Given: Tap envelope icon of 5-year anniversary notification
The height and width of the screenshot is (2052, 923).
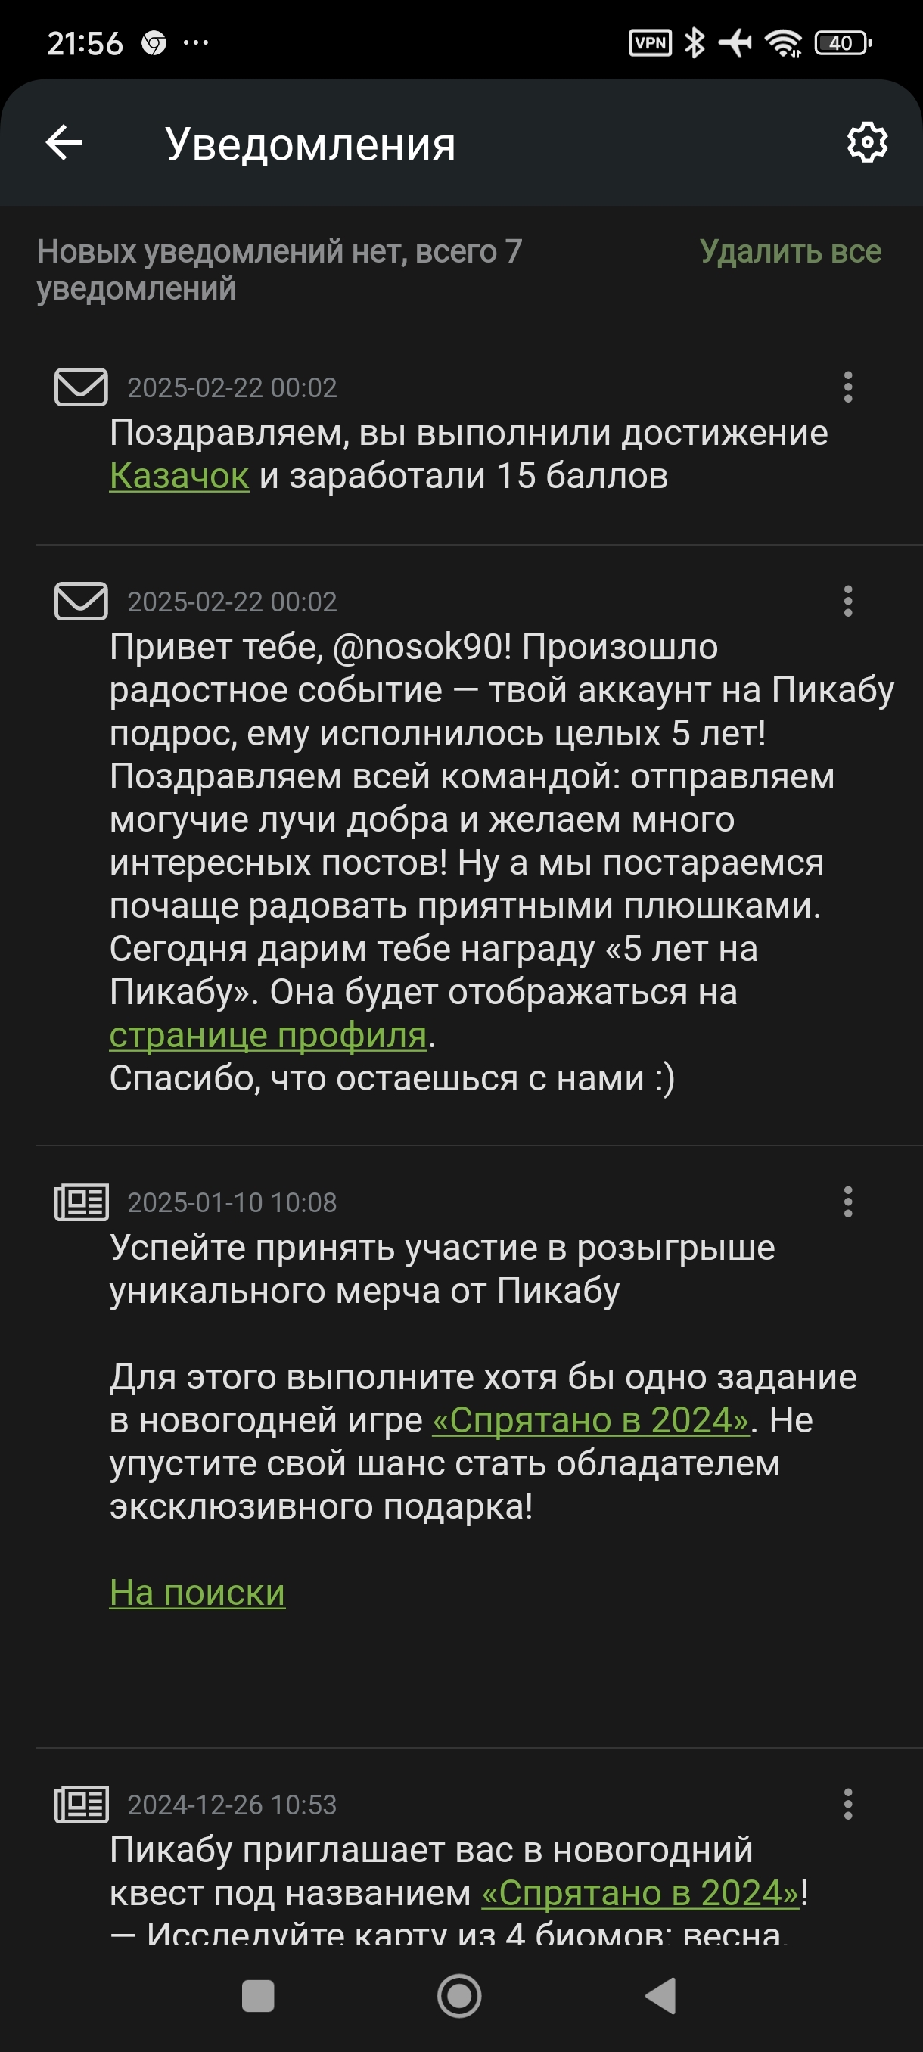Looking at the screenshot, I should (x=80, y=602).
